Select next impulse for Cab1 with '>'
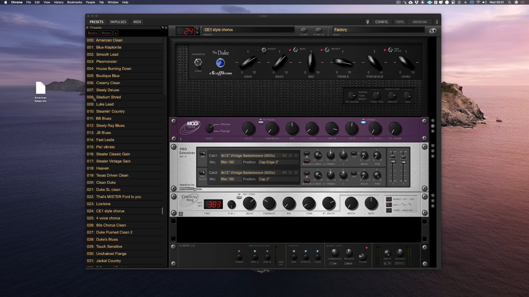The width and height of the screenshot is (529, 297). pos(296,156)
